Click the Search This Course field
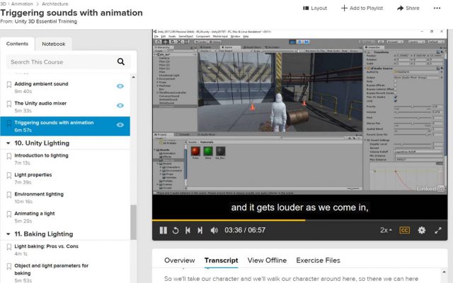The width and height of the screenshot is (453, 283). coord(68,61)
